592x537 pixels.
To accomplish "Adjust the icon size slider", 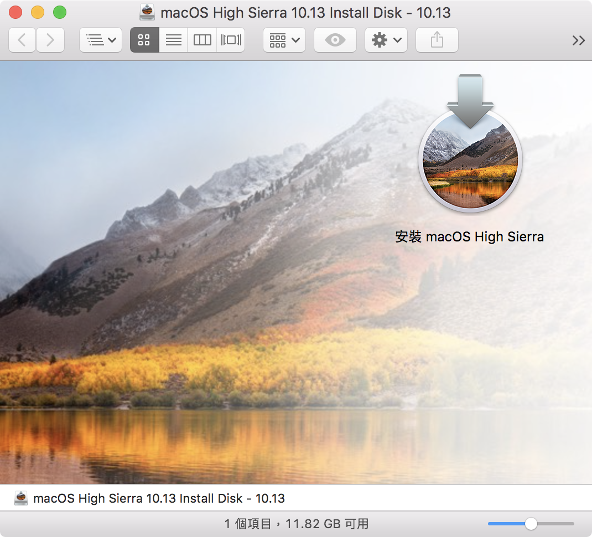I will coord(531,524).
